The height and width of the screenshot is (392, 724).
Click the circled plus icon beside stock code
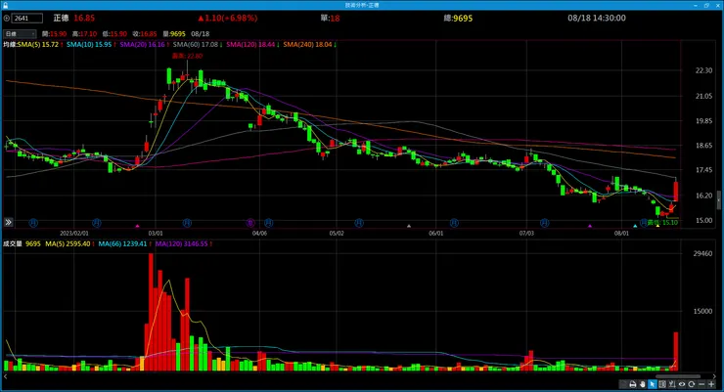(7, 18)
